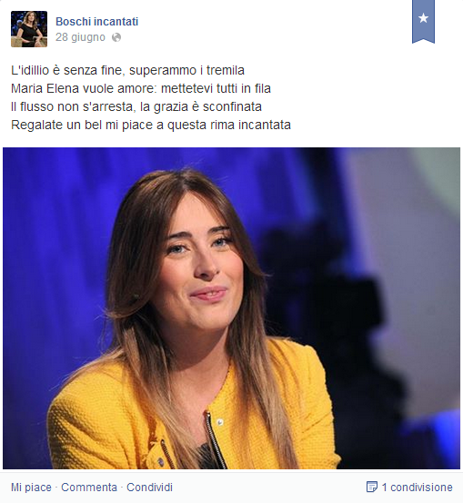The height and width of the screenshot is (503, 463).
Task: Open the 28 giugno timestamp link
Action: (x=80, y=37)
